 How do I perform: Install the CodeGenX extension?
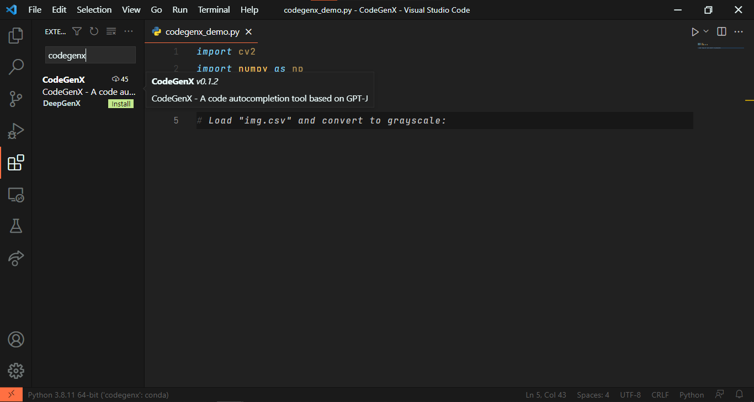click(x=121, y=104)
